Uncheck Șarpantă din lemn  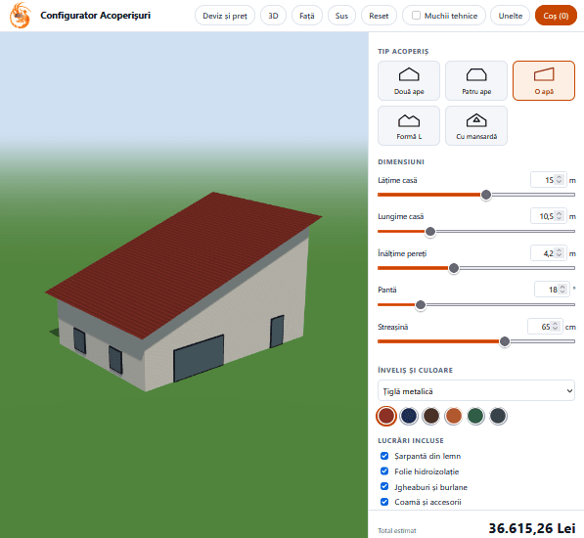tap(384, 456)
